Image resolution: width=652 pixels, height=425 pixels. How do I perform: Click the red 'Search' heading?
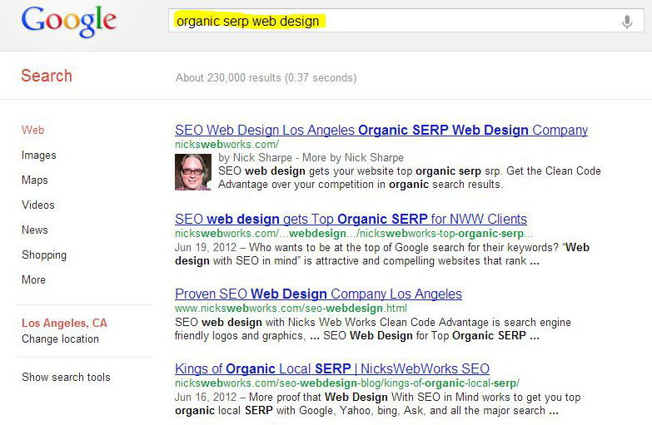[x=47, y=76]
